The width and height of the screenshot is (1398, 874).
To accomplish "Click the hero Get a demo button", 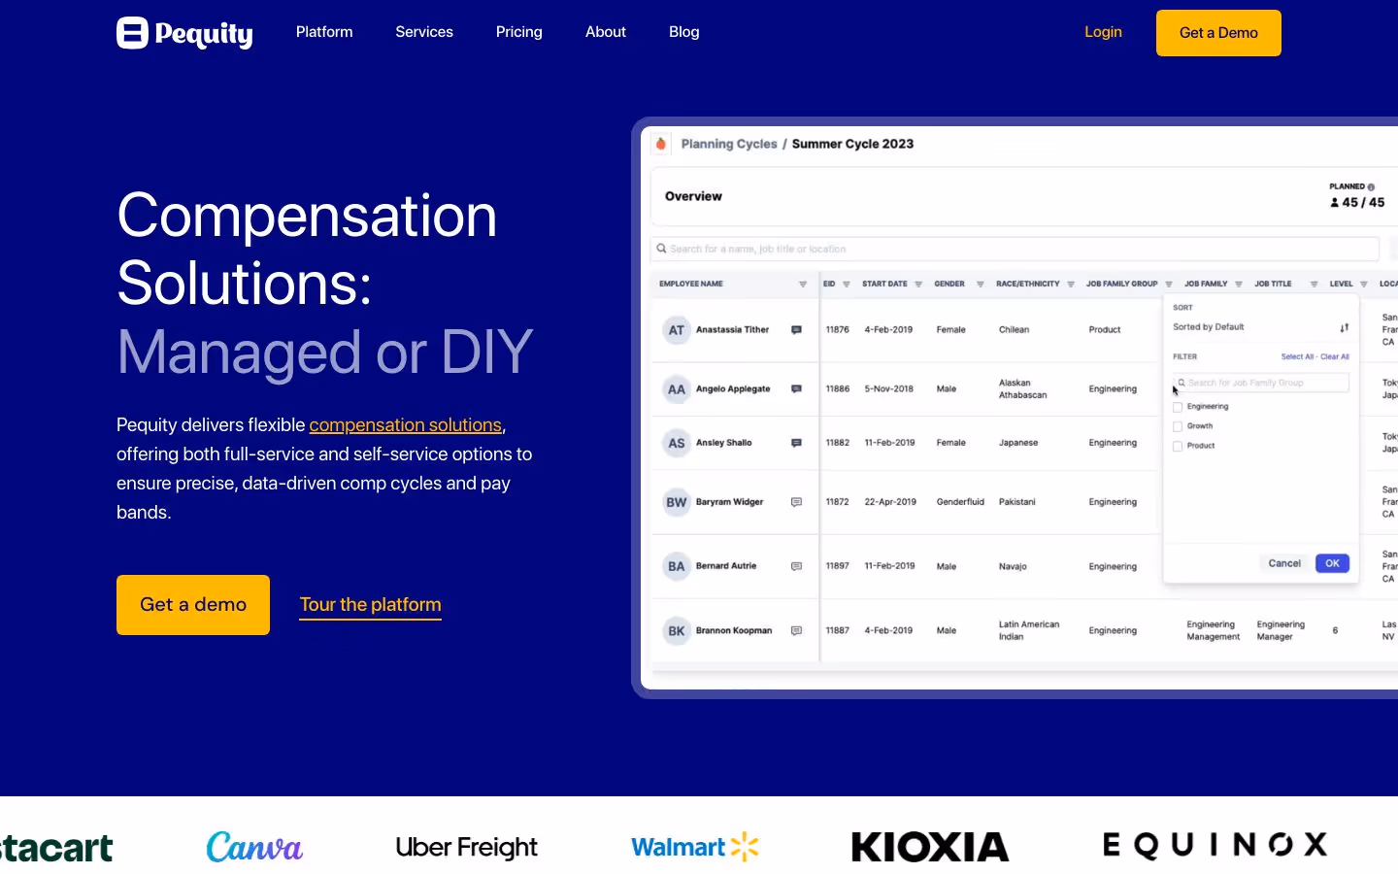I will [x=193, y=605].
